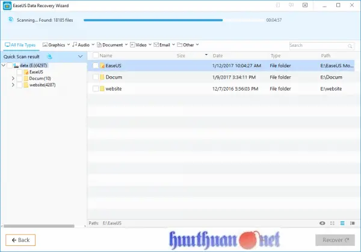Click the EaseUS application logo icon
The width and height of the screenshot is (361, 252).
7,6
